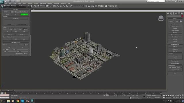Switch to the Hierarchy command panel

(x=173, y=13)
